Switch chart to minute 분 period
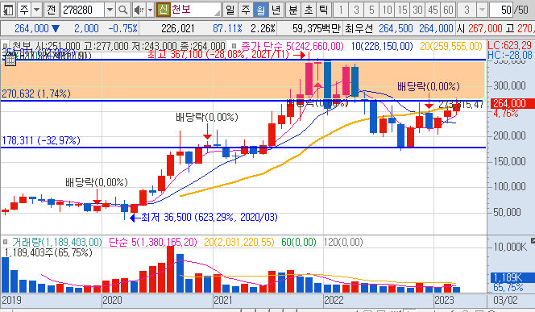The height and width of the screenshot is (312, 535). 292,10
